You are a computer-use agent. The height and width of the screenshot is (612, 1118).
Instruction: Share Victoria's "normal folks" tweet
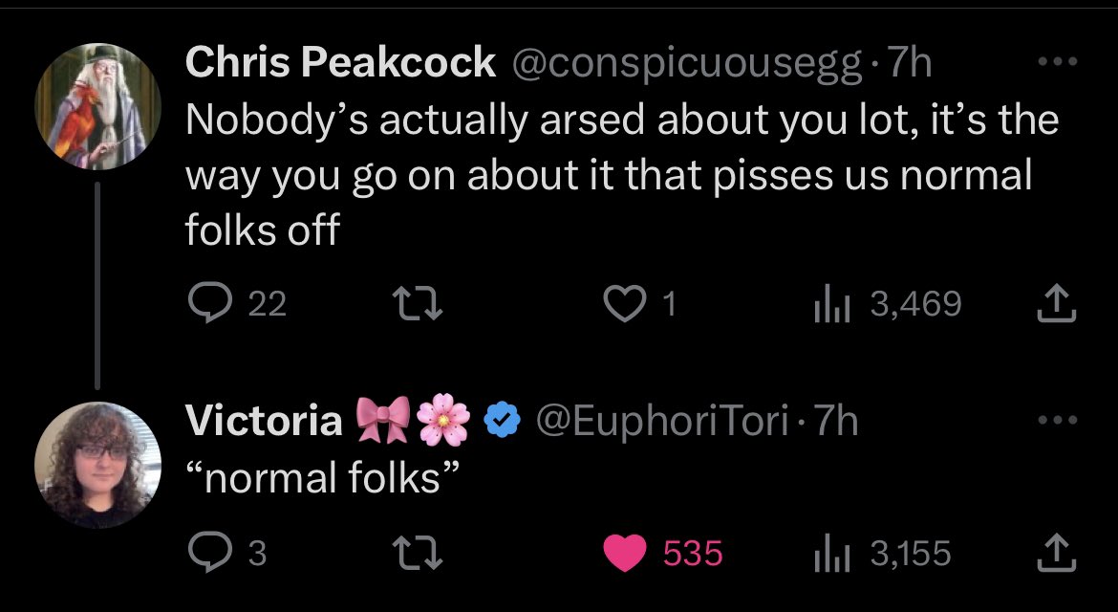1056,554
